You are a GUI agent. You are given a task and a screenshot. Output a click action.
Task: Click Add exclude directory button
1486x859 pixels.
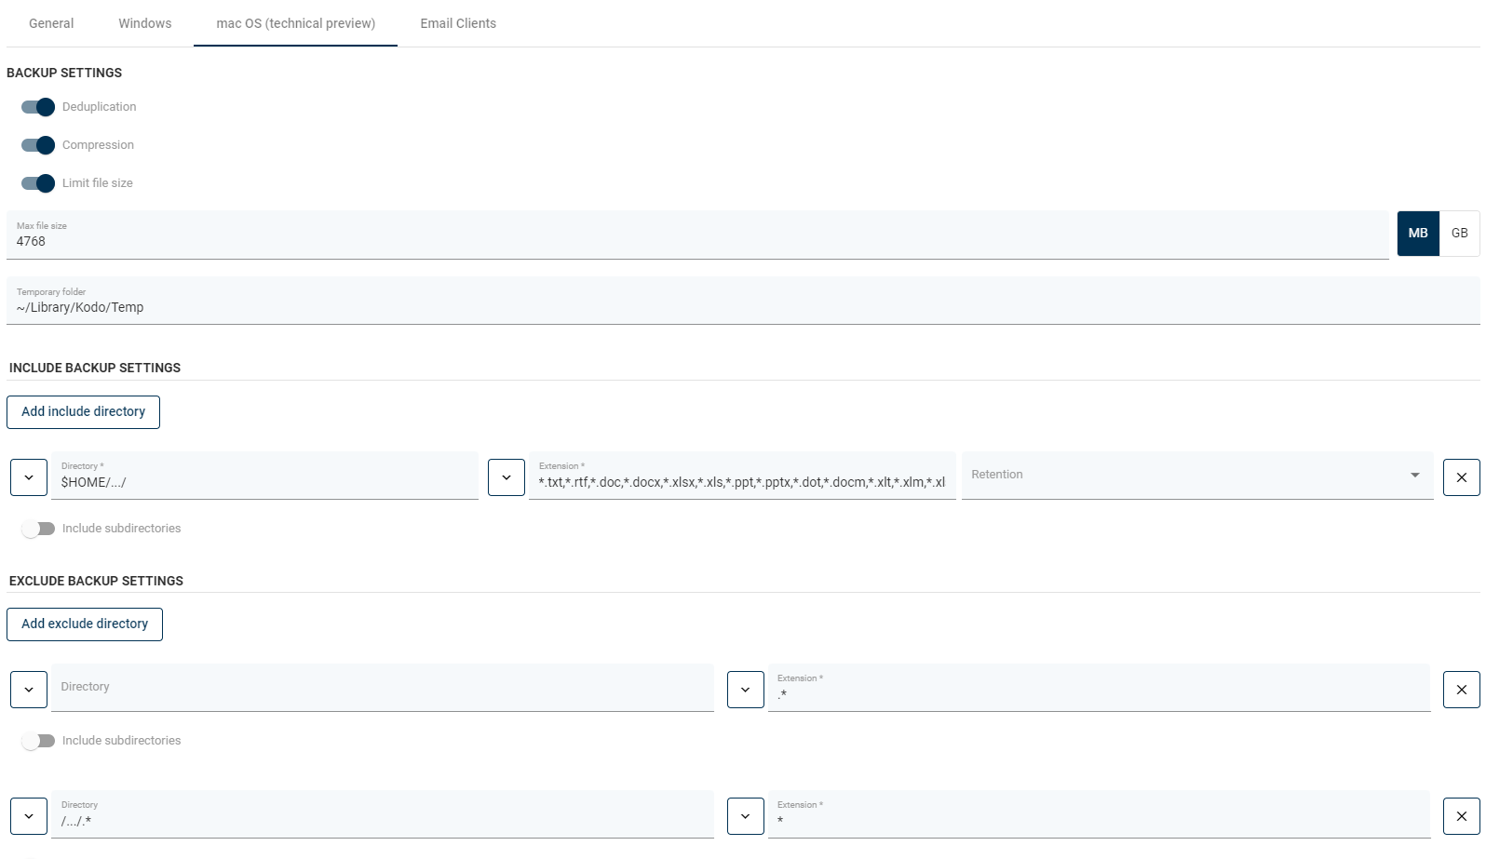click(85, 624)
